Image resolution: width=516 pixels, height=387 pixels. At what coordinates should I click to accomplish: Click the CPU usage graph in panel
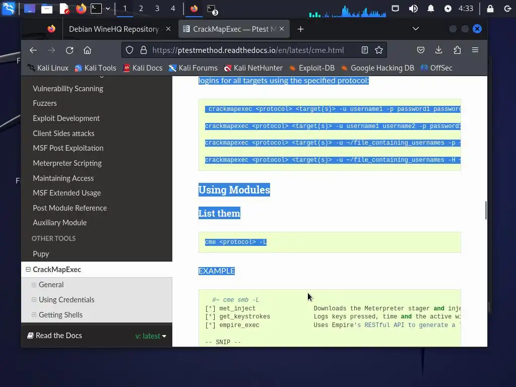[x=348, y=10]
